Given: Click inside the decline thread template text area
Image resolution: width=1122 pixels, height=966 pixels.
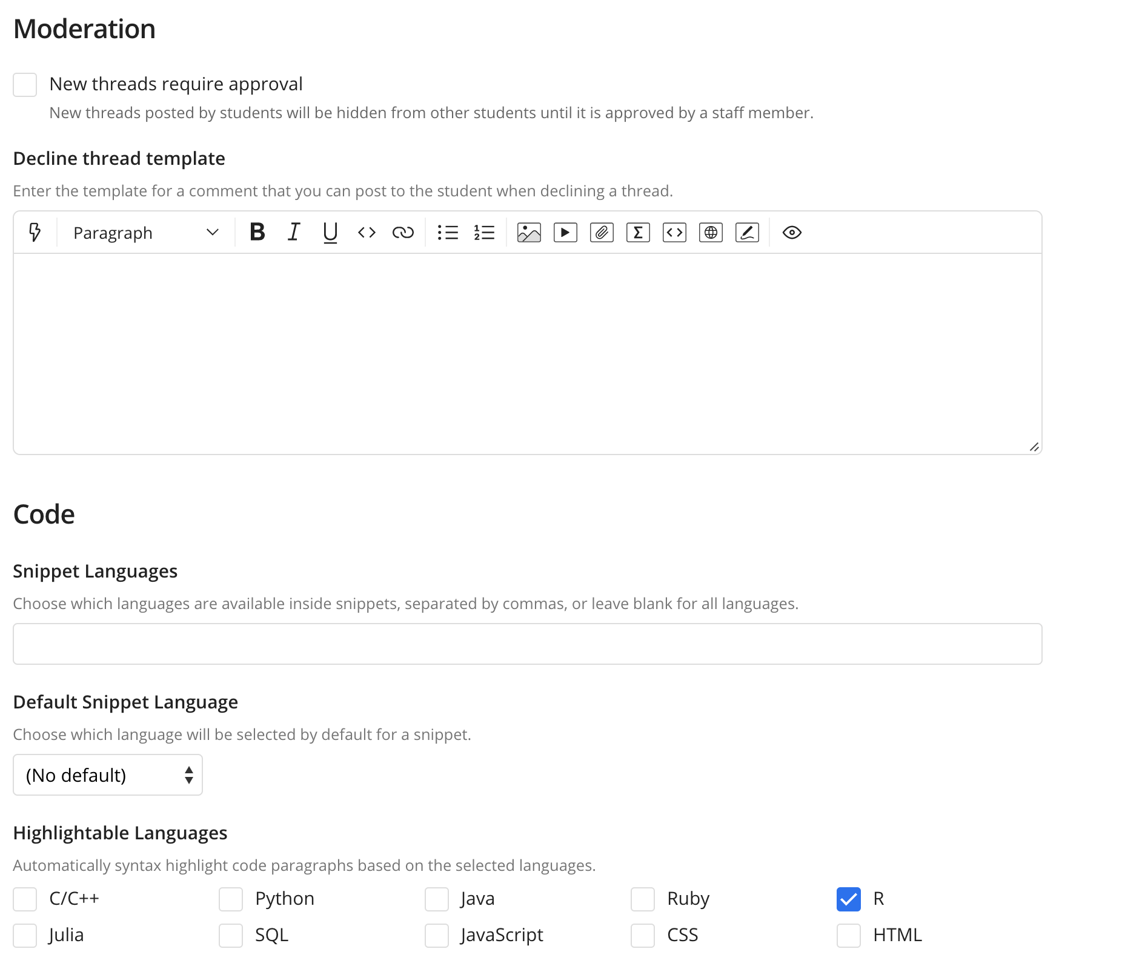Looking at the screenshot, I should click(x=527, y=353).
